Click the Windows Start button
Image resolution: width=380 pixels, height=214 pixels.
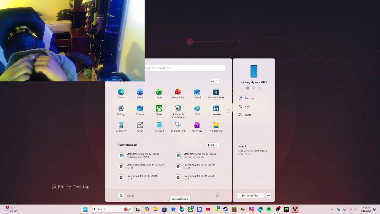click(x=85, y=209)
